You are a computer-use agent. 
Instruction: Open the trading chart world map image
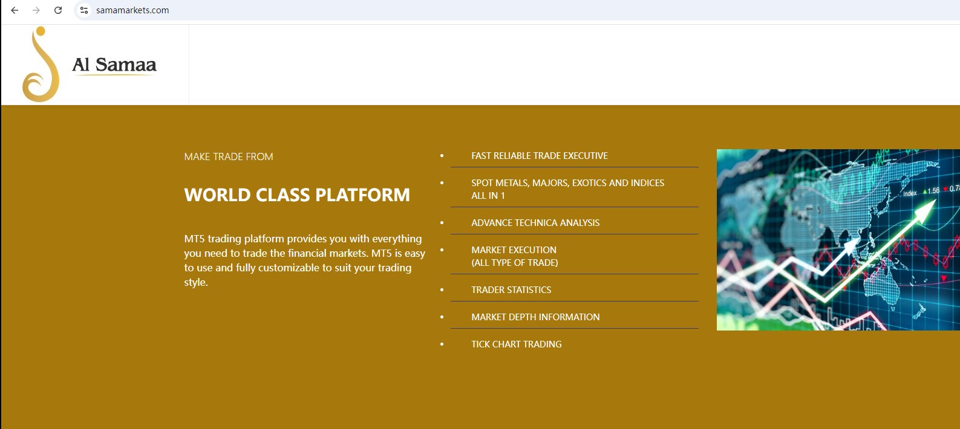point(838,240)
